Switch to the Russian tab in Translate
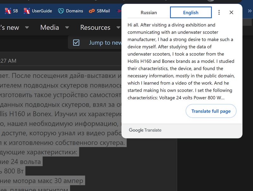The image size is (253, 191). coord(149,12)
